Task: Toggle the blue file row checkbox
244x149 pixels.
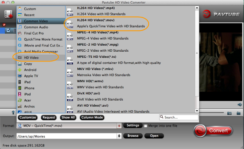Action: point(9,30)
